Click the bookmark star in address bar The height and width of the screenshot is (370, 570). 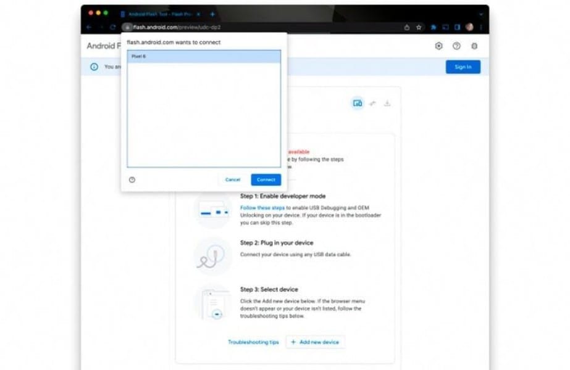click(x=419, y=27)
